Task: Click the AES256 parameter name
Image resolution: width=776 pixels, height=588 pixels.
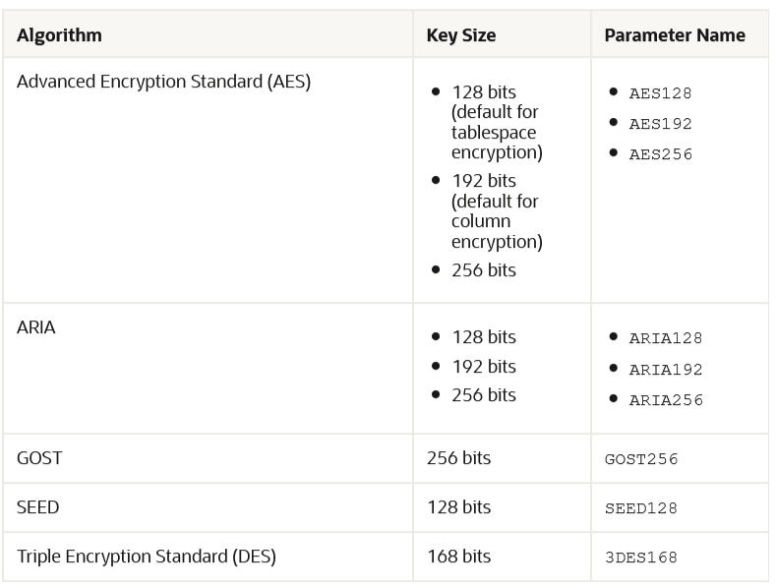Action: click(x=661, y=154)
